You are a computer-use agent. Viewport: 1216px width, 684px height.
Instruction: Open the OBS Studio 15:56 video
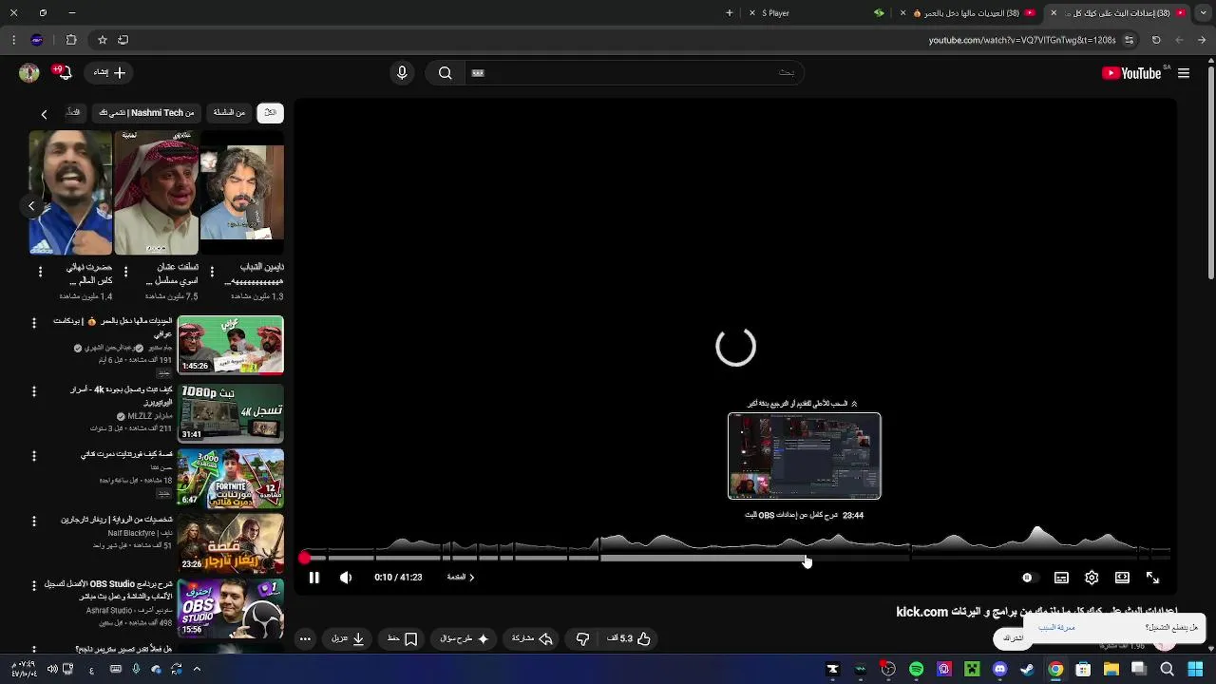[231, 608]
